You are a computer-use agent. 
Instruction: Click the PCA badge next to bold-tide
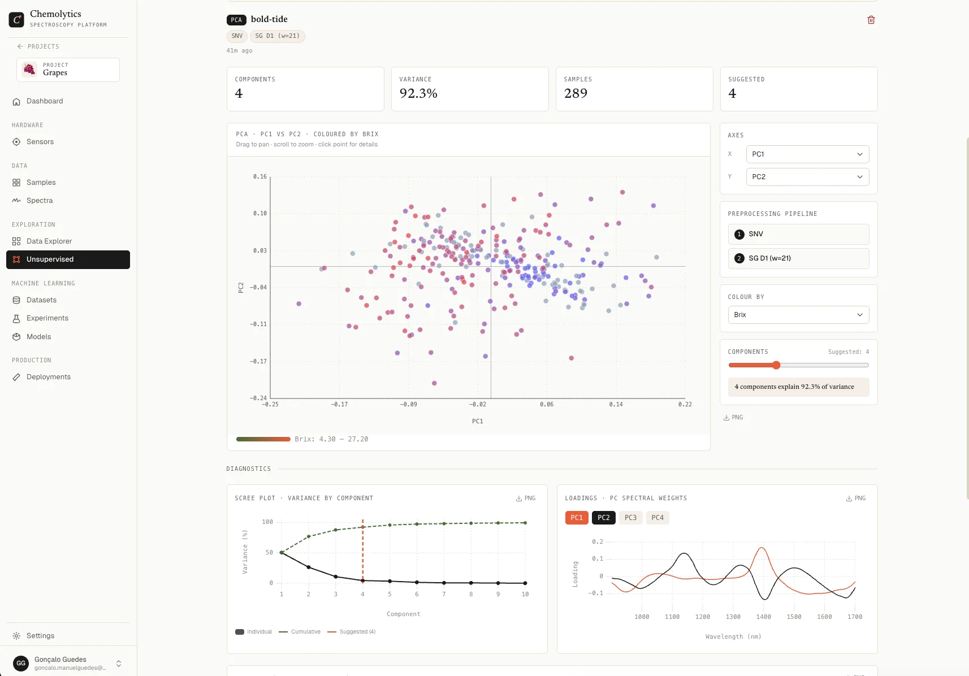[x=236, y=20]
